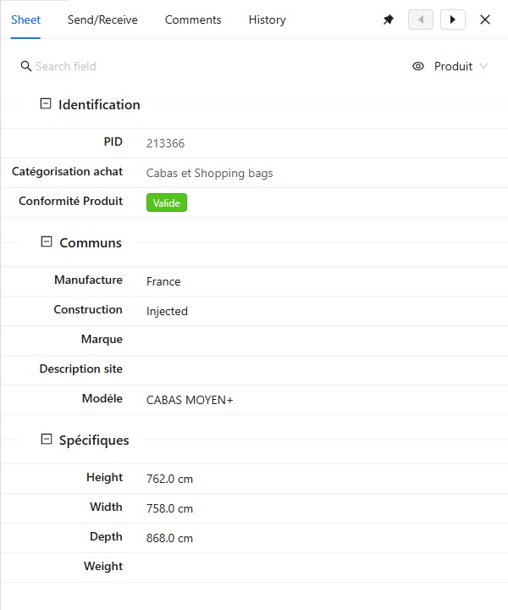The width and height of the screenshot is (508, 610).
Task: Switch to the Send/Receive tab
Action: coord(102,19)
